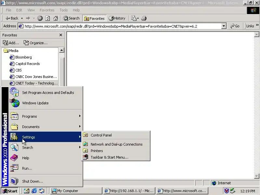Open the Forward history dropdown arrow
This screenshot has height=195, width=260.
point(34,18)
